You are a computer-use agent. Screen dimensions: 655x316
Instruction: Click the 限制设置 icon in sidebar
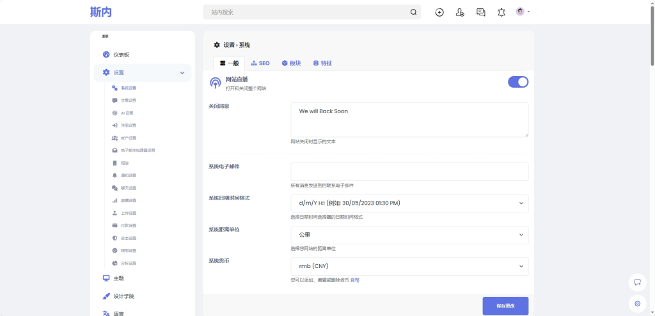(x=115, y=250)
